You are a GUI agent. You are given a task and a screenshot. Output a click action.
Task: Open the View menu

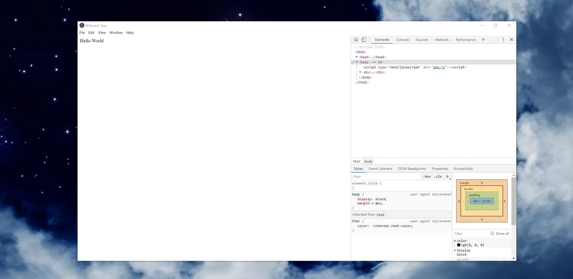(x=102, y=33)
